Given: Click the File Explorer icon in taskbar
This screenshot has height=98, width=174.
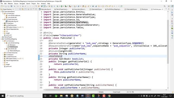Looking at the screenshot, I should (x=61, y=96).
